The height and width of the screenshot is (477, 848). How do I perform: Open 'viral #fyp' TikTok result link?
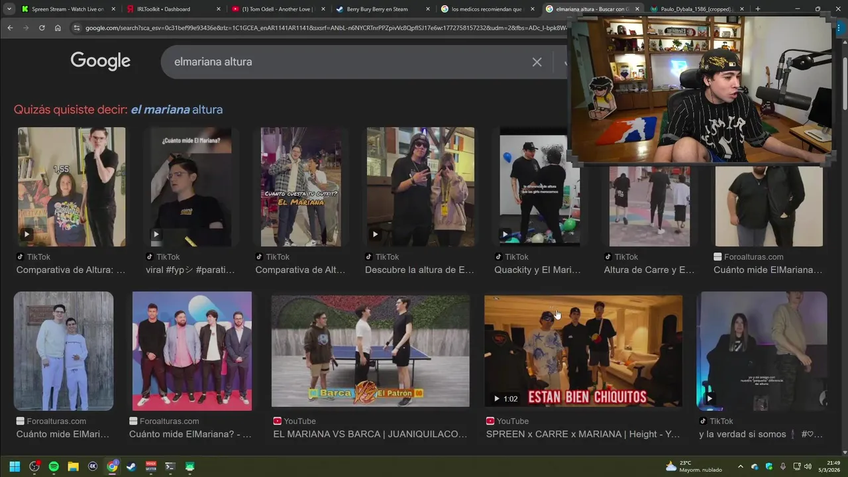point(190,270)
